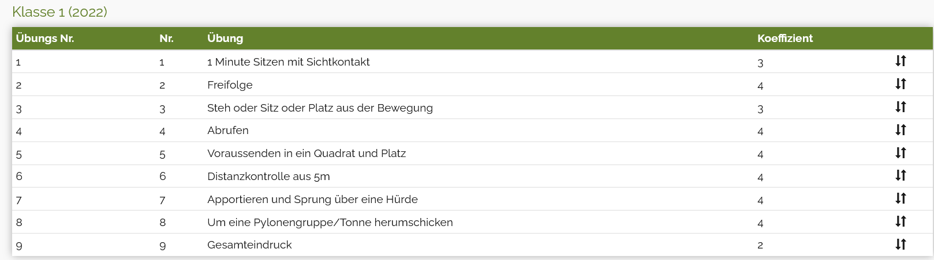Screen dimensions: 934x260
Task: Click the sort arrows icon for Freifolge
Action: [901, 84]
